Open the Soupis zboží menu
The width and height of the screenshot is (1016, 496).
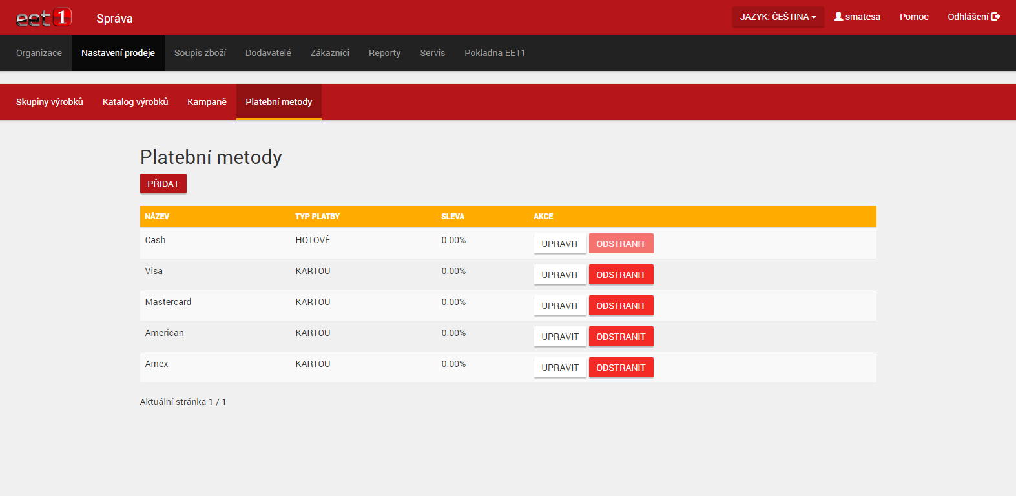point(200,53)
